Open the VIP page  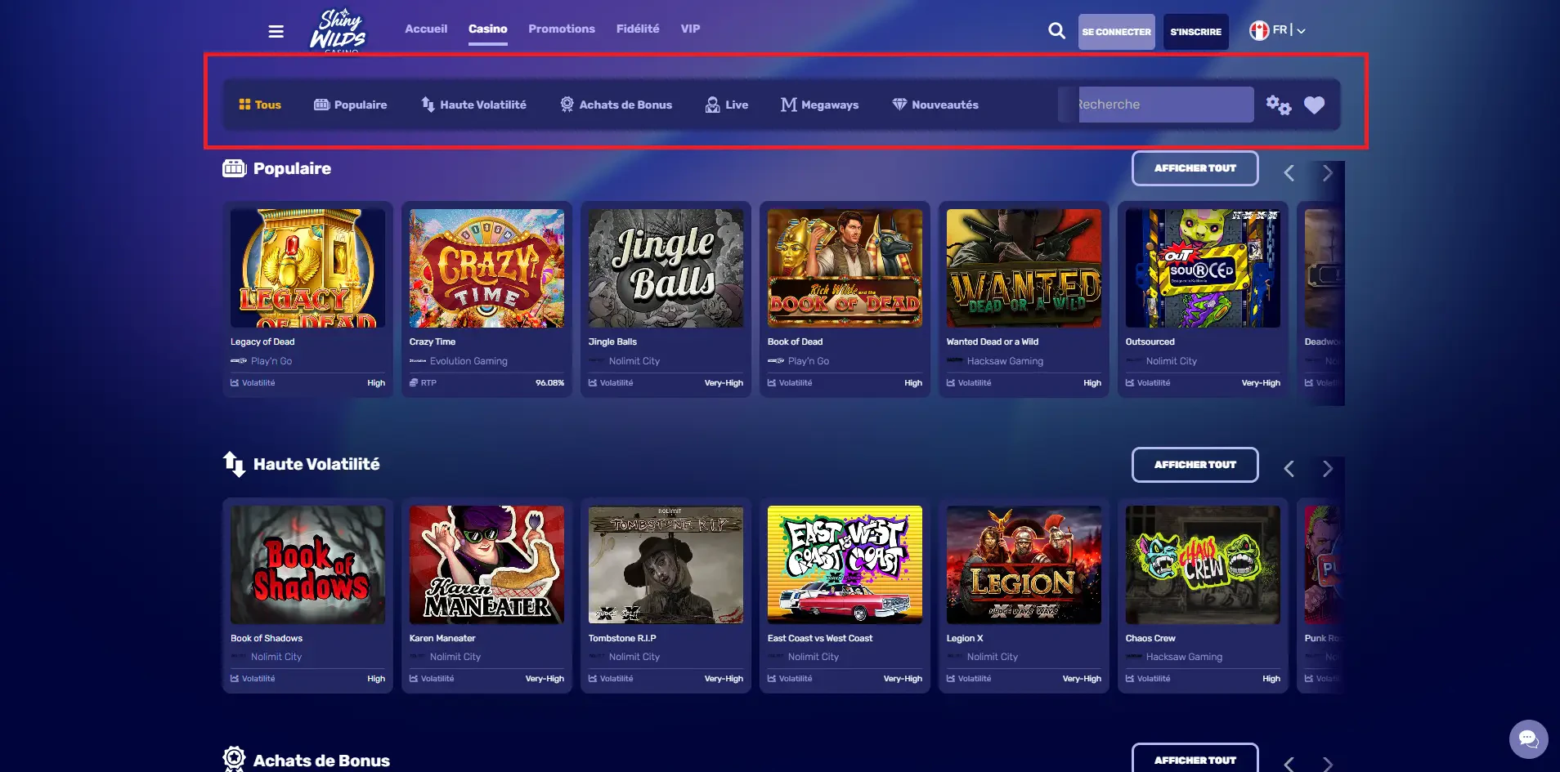click(690, 29)
